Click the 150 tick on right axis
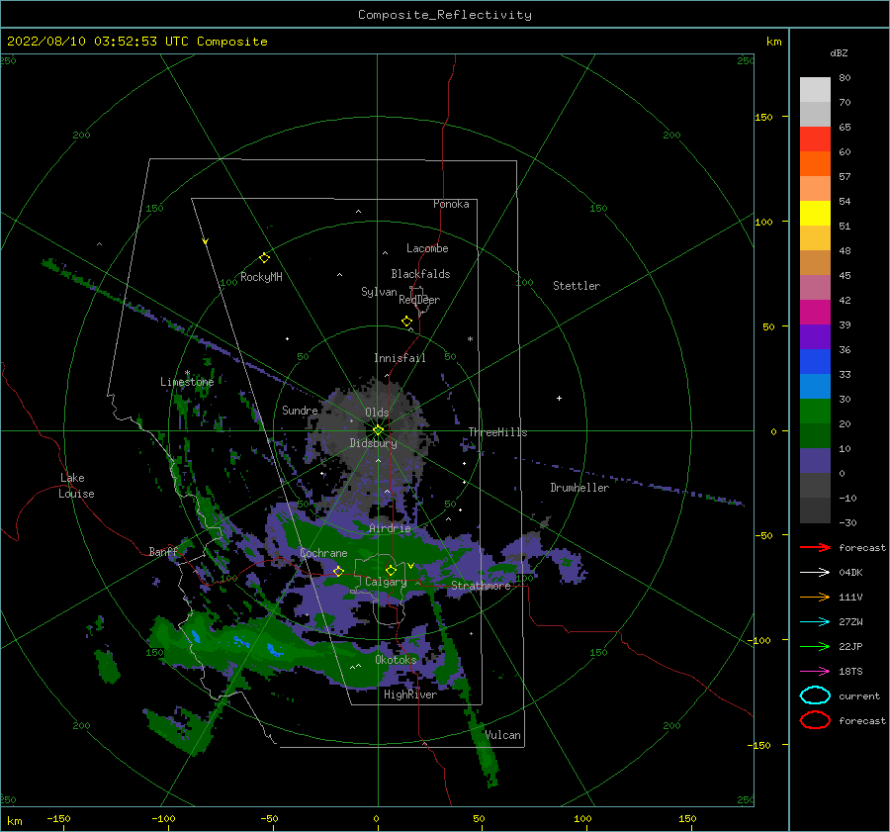Image resolution: width=890 pixels, height=832 pixels. 763,117
